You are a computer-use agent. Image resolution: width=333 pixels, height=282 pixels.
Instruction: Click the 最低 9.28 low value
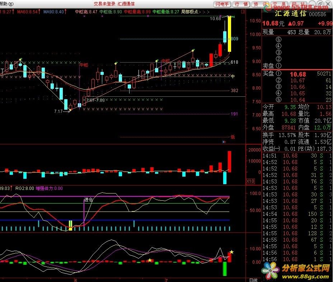(x=290, y=120)
